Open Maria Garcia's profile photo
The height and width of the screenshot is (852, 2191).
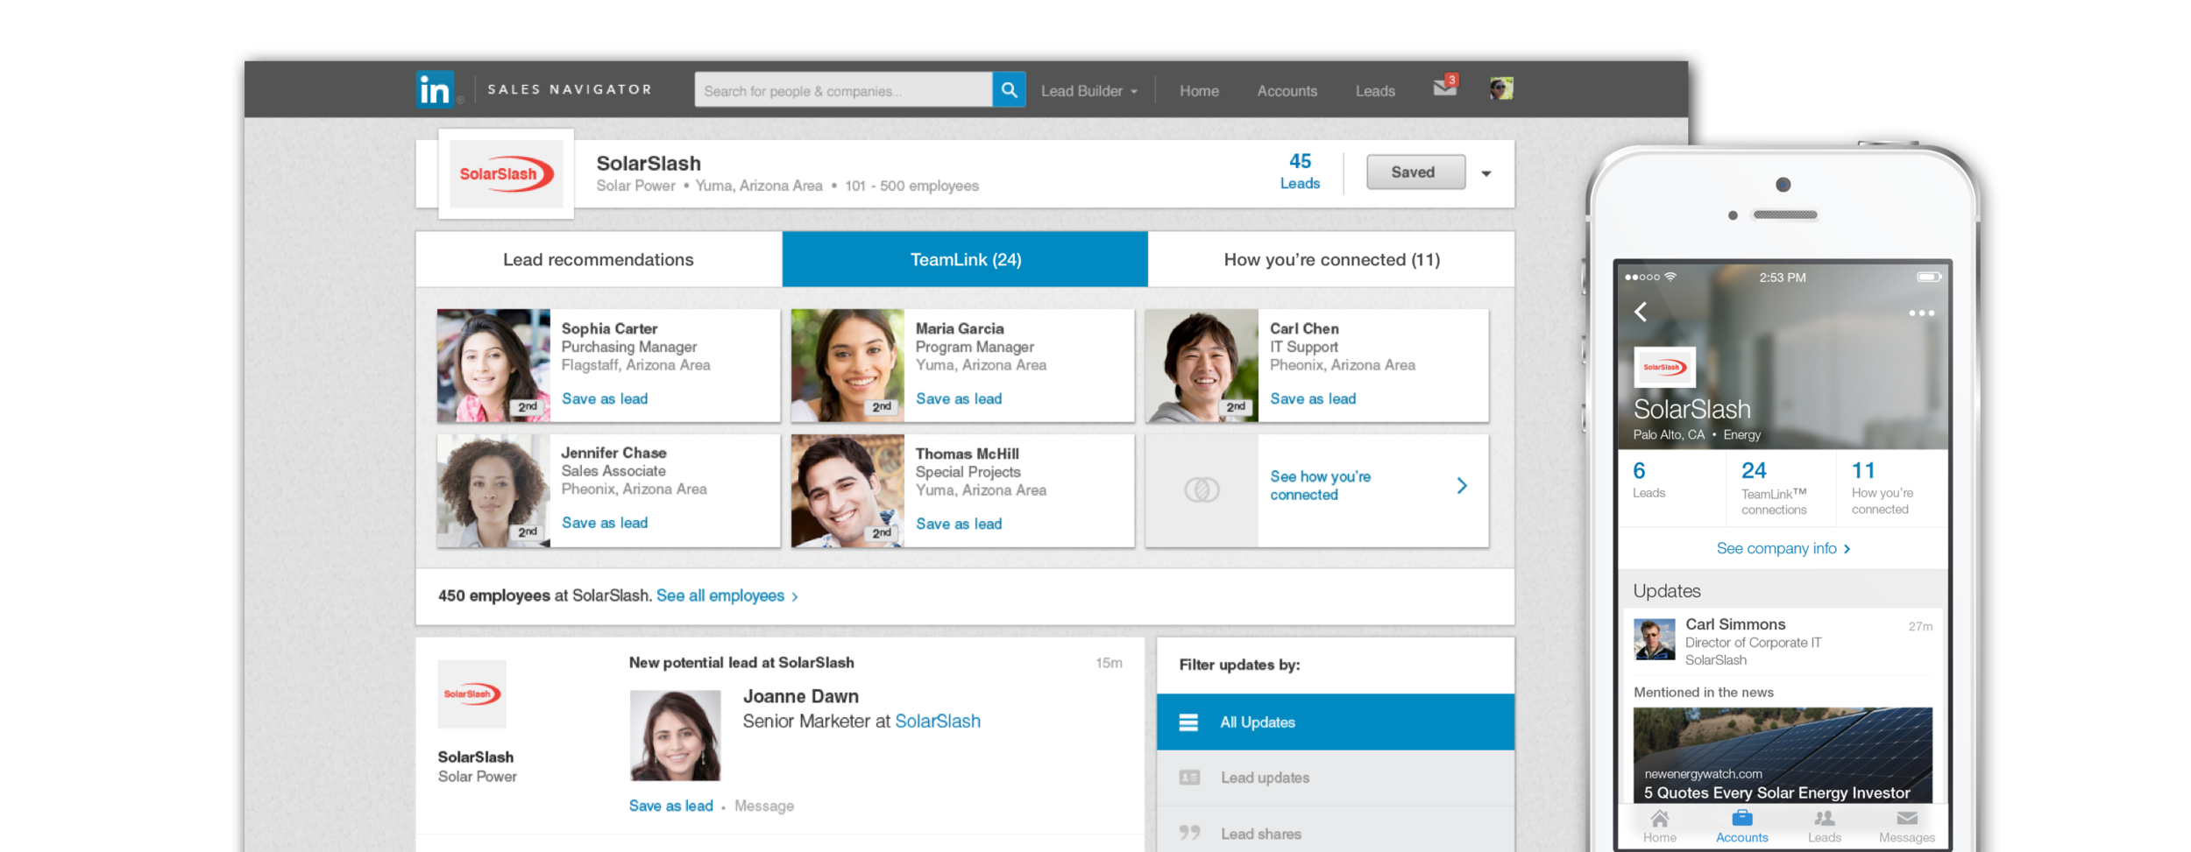847,365
